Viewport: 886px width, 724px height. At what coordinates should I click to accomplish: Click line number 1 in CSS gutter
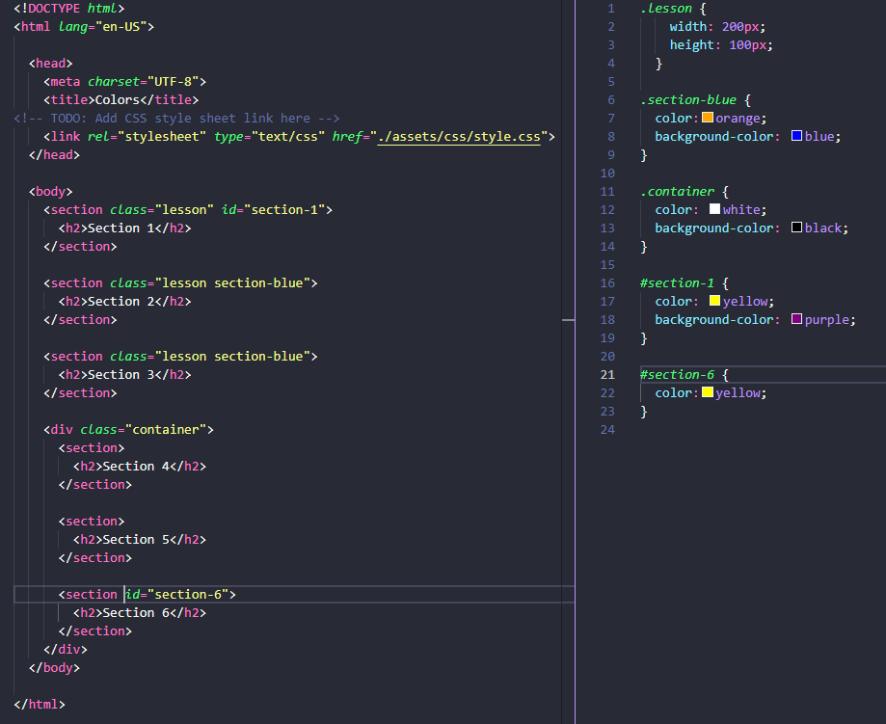611,9
